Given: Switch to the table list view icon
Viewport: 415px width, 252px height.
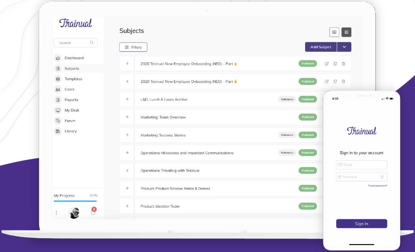Looking at the screenshot, I should pos(347,32).
